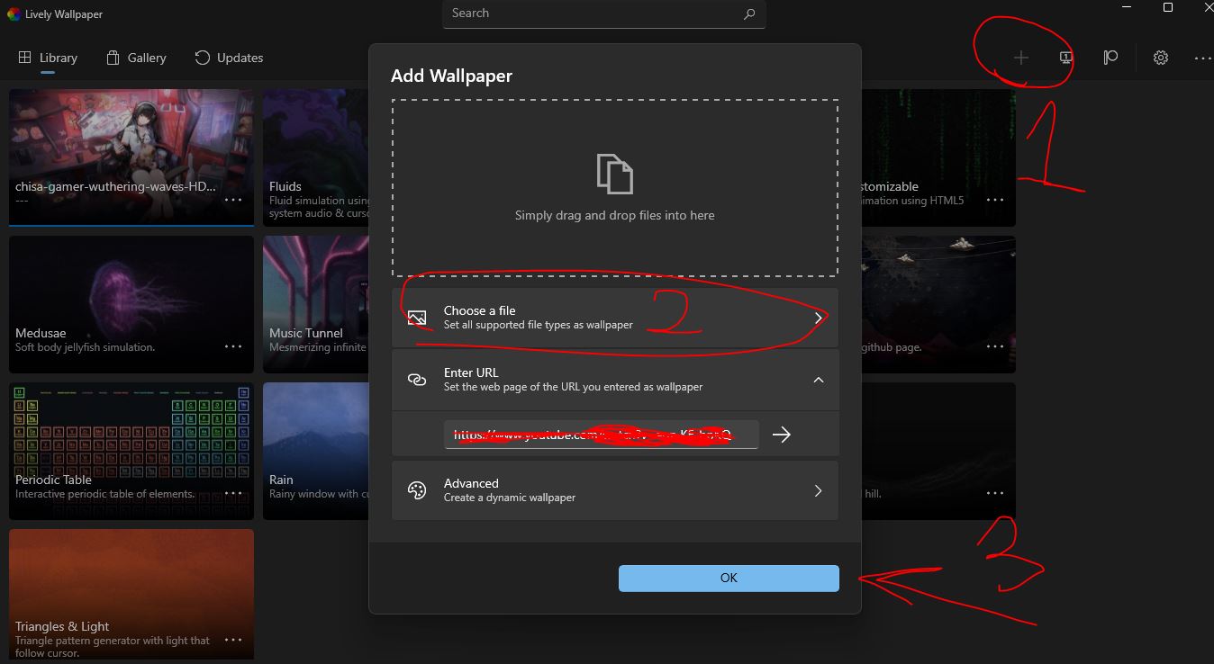Click the search magnifier icon

tap(749, 14)
